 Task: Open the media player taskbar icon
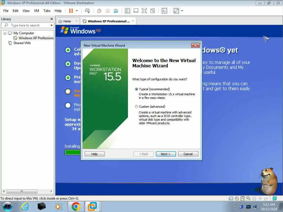pos(58,206)
